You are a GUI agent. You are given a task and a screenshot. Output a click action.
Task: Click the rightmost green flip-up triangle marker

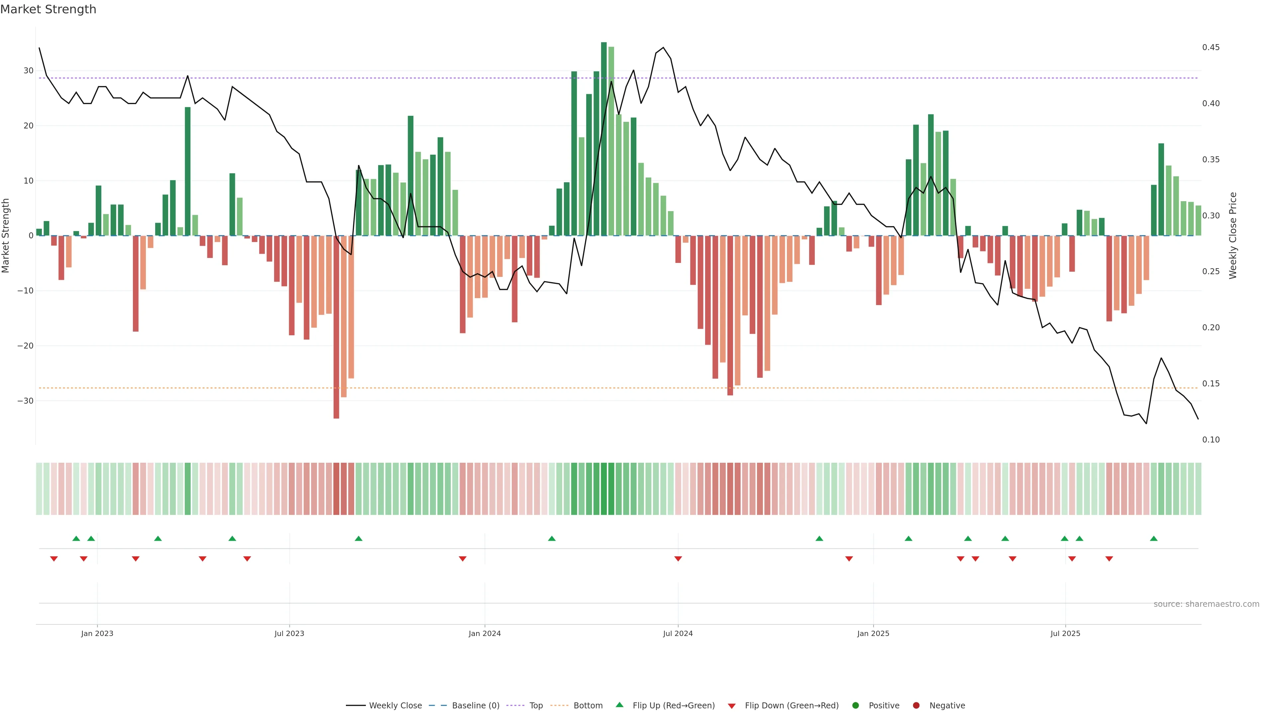click(x=1154, y=538)
